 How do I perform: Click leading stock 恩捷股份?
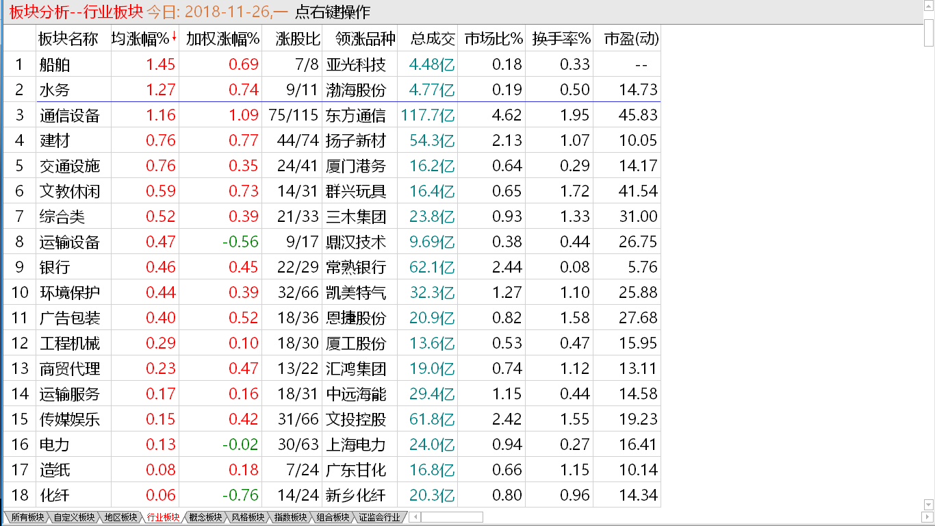tap(356, 318)
